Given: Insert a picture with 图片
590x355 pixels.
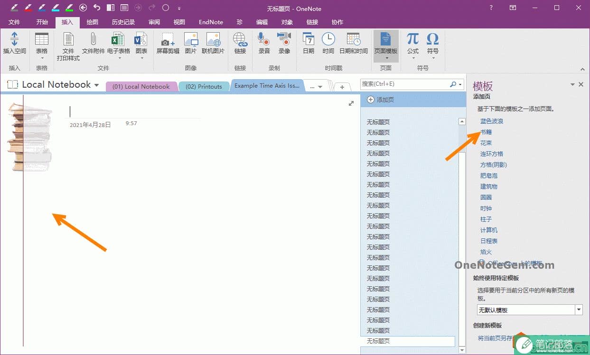Looking at the screenshot, I should pyautogui.click(x=191, y=44).
